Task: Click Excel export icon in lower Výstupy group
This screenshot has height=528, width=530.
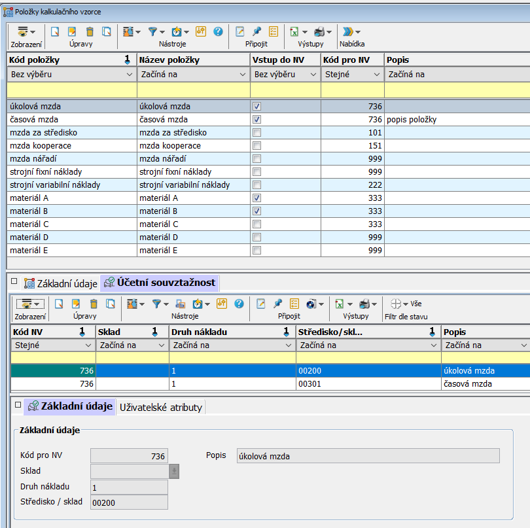Action: pos(340,304)
